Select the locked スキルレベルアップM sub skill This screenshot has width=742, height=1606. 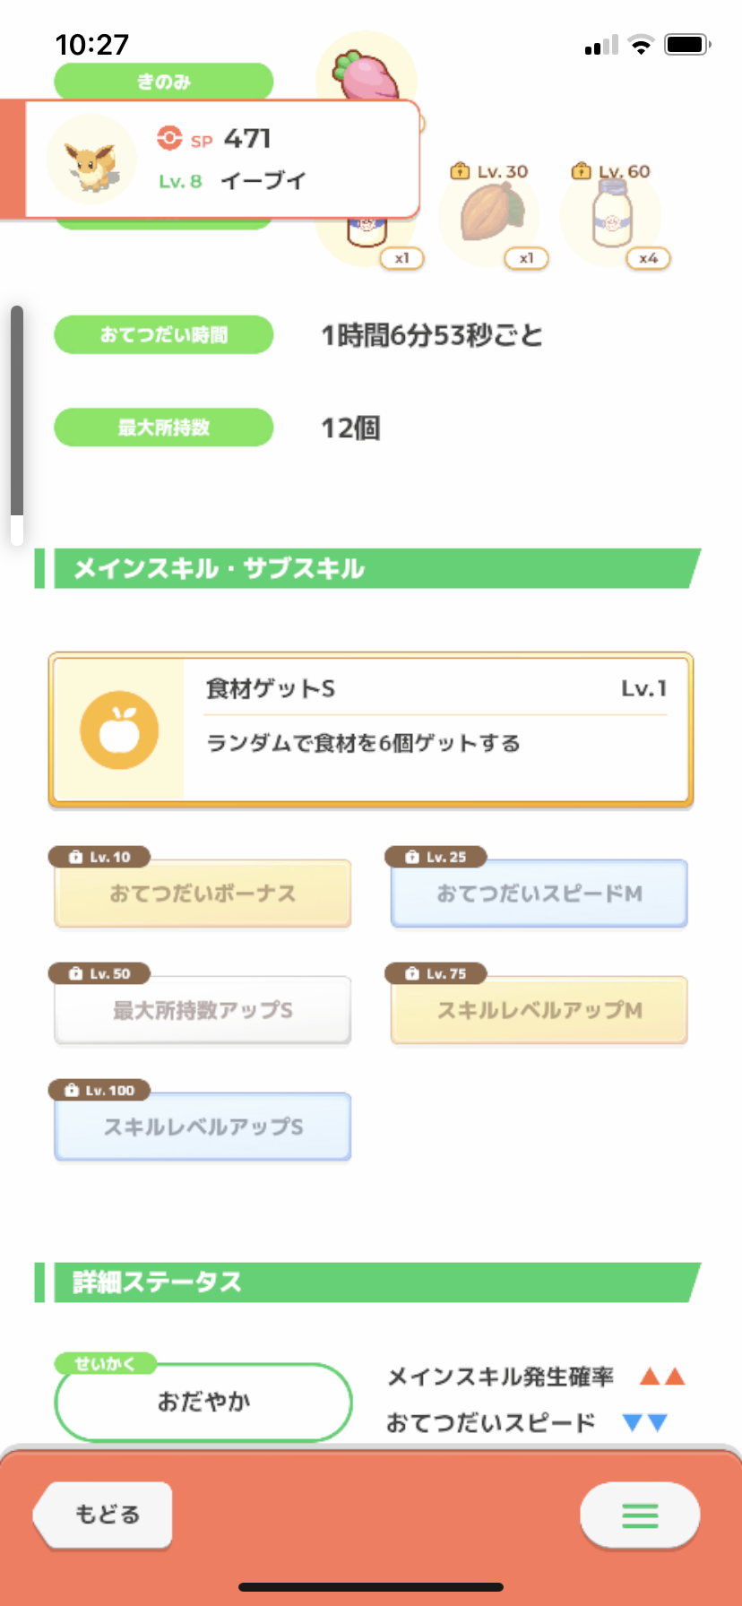coord(539,1010)
